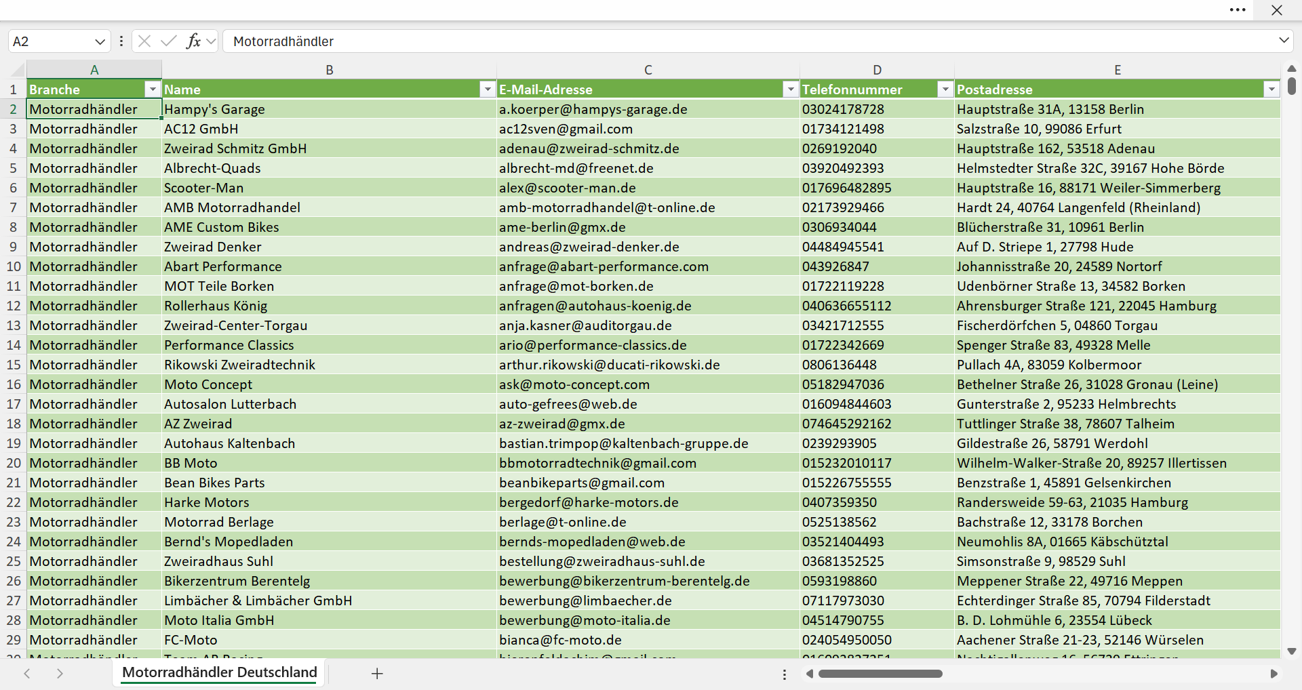Go to the next sheet with the arrow icon
The height and width of the screenshot is (690, 1302).
point(60,673)
